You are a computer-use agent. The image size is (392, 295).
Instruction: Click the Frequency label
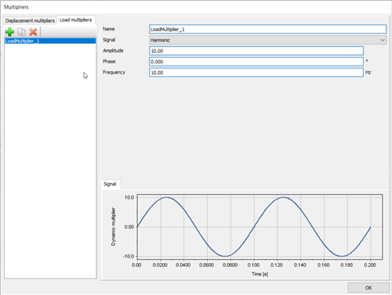coord(114,72)
